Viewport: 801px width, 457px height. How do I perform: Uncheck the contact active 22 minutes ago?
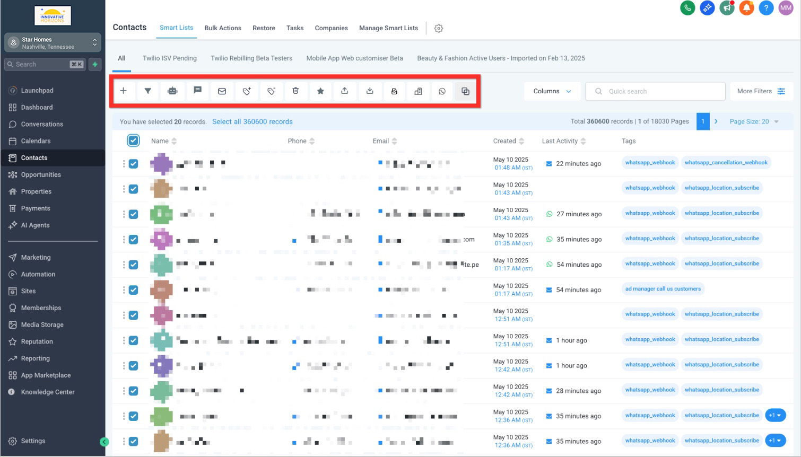pyautogui.click(x=133, y=164)
